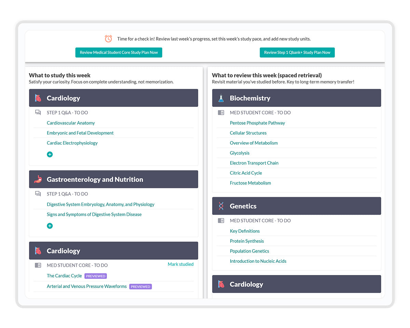Viewport: 410px width, 328px height.
Task: Open the Pentose Phosphate Pathway review
Action: point(257,123)
